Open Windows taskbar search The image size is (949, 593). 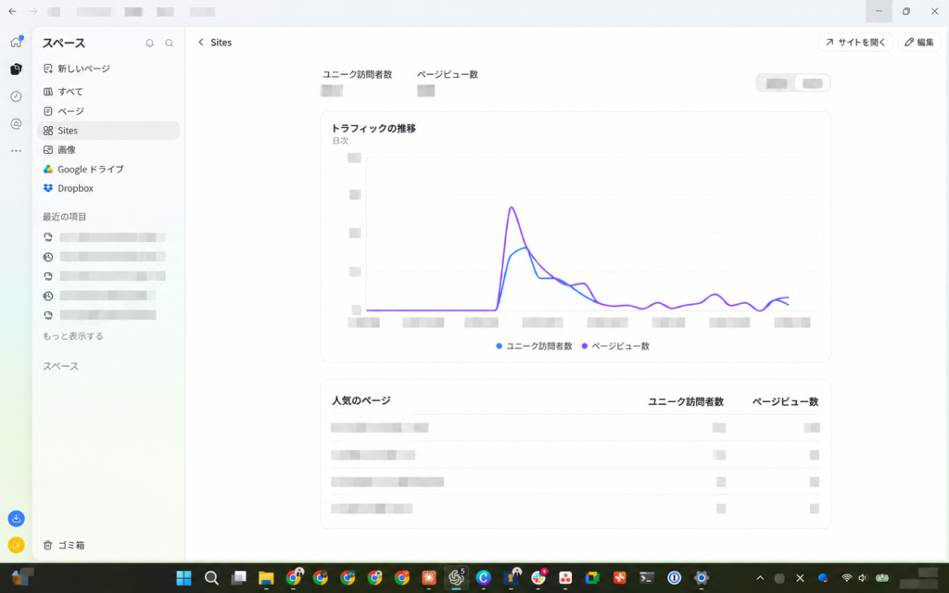211,578
